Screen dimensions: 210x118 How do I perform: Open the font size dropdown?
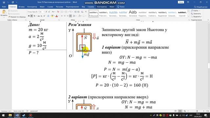pyautogui.click(x=44, y=12)
